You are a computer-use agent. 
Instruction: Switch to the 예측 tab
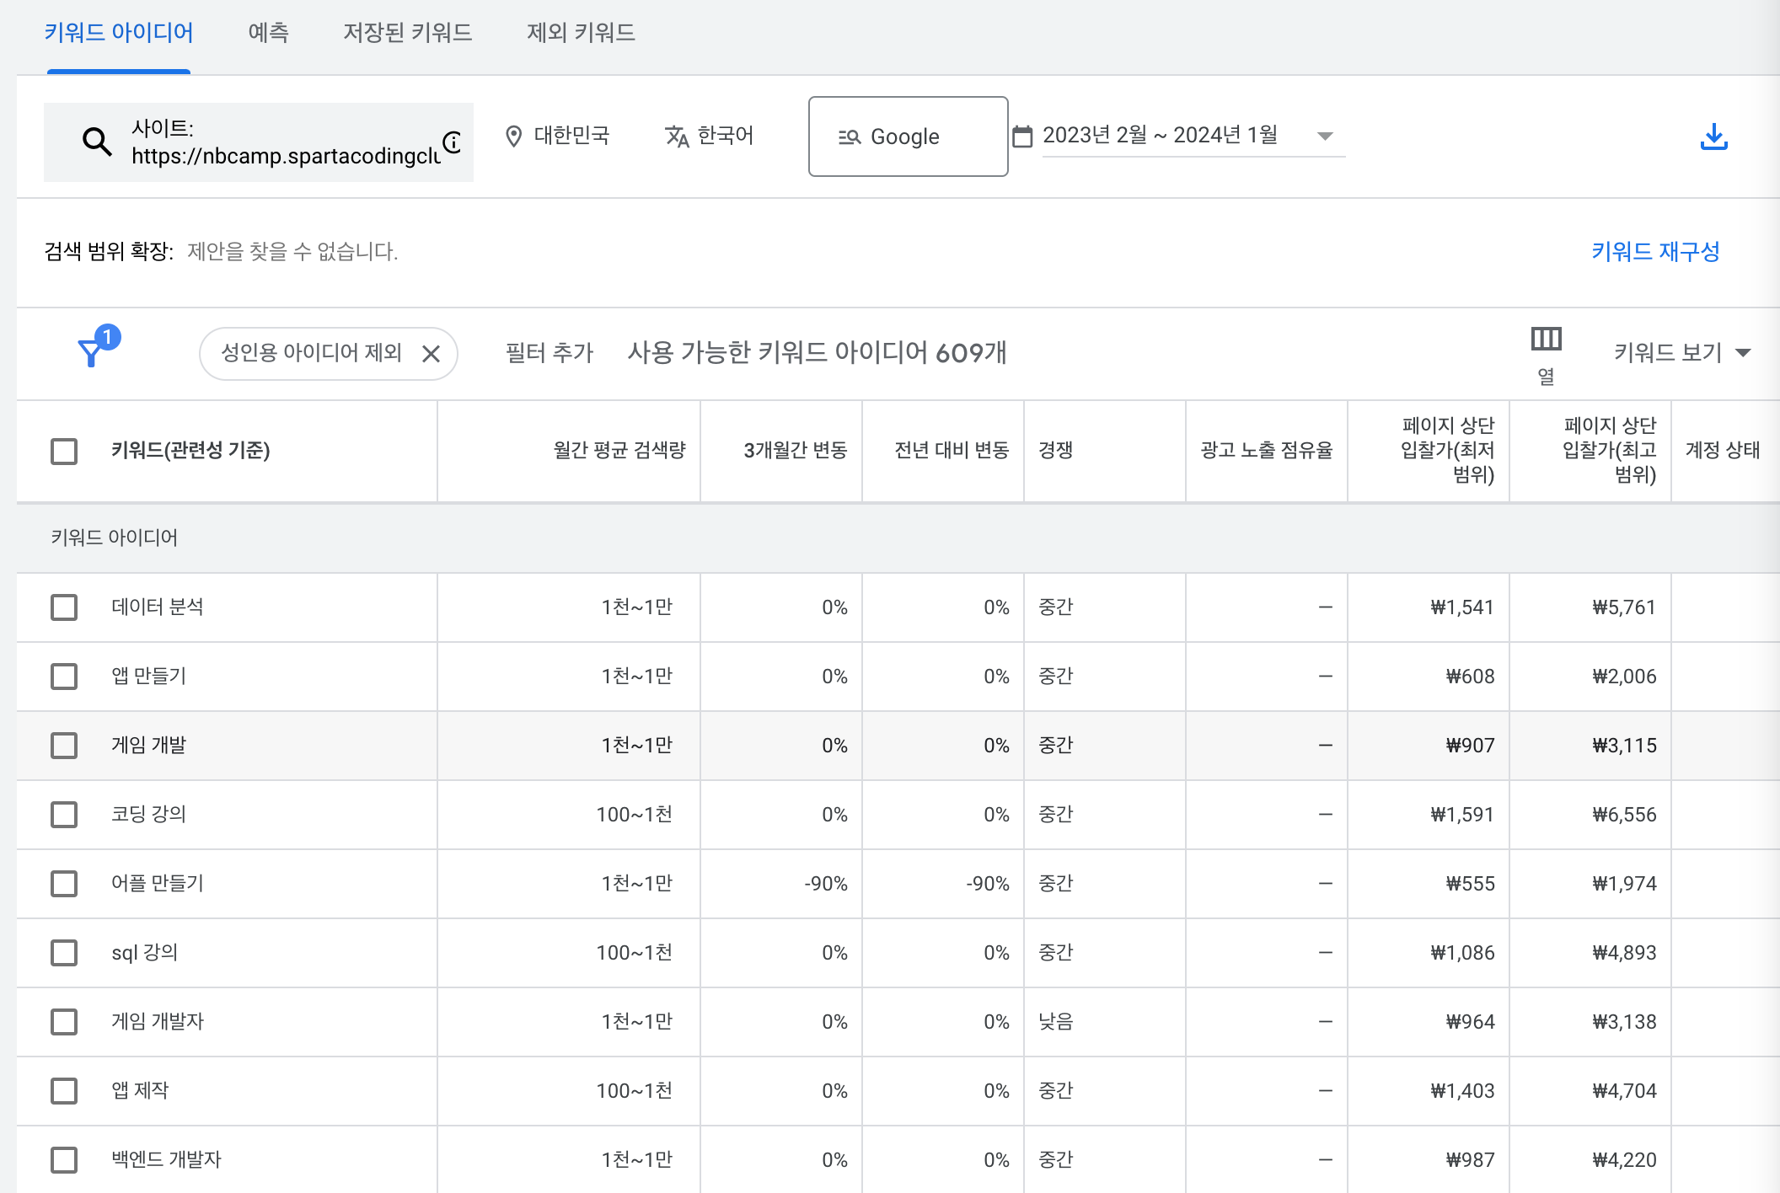coord(268,33)
